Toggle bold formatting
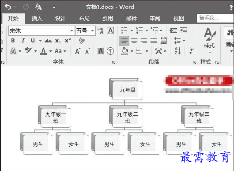 click(x=13, y=41)
